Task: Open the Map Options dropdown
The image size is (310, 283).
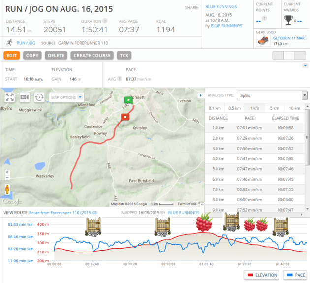Action: (66, 97)
